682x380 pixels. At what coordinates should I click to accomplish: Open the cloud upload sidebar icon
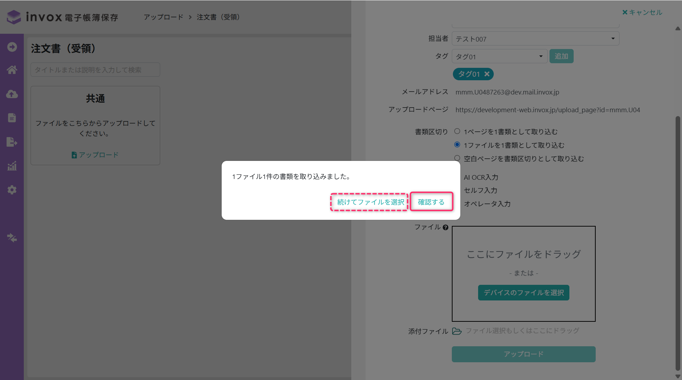(12, 94)
